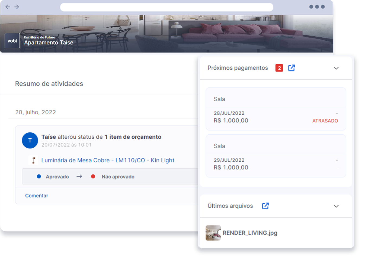Click the red Não aprovado status dot
371x273 pixels.
pos(93,177)
